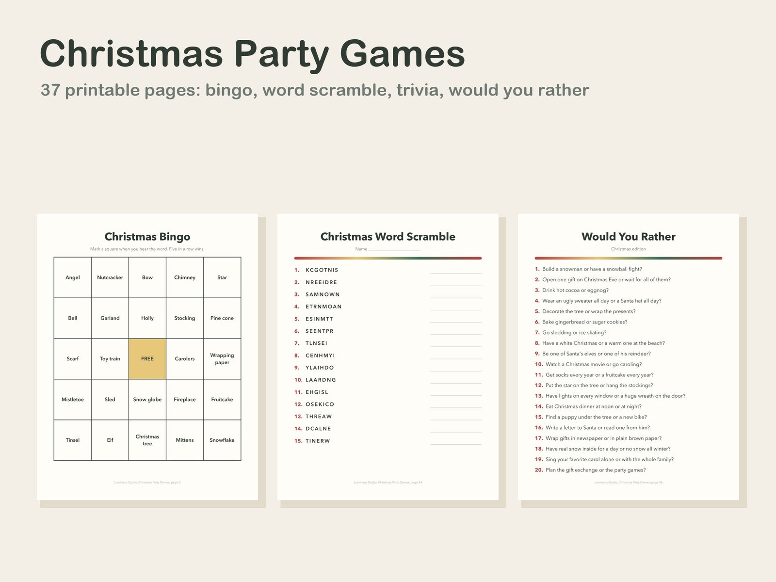776x582 pixels.
Task: Click the Christmas Word Scramble page title
Action: pos(388,237)
